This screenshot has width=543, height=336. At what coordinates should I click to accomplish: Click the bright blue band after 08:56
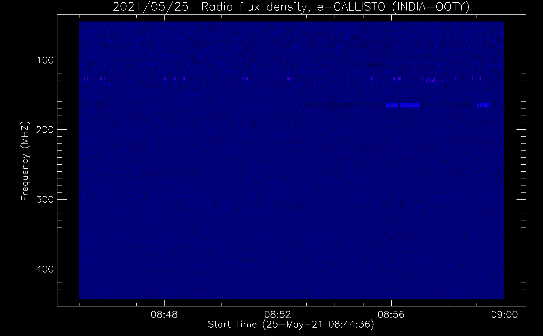(403, 105)
